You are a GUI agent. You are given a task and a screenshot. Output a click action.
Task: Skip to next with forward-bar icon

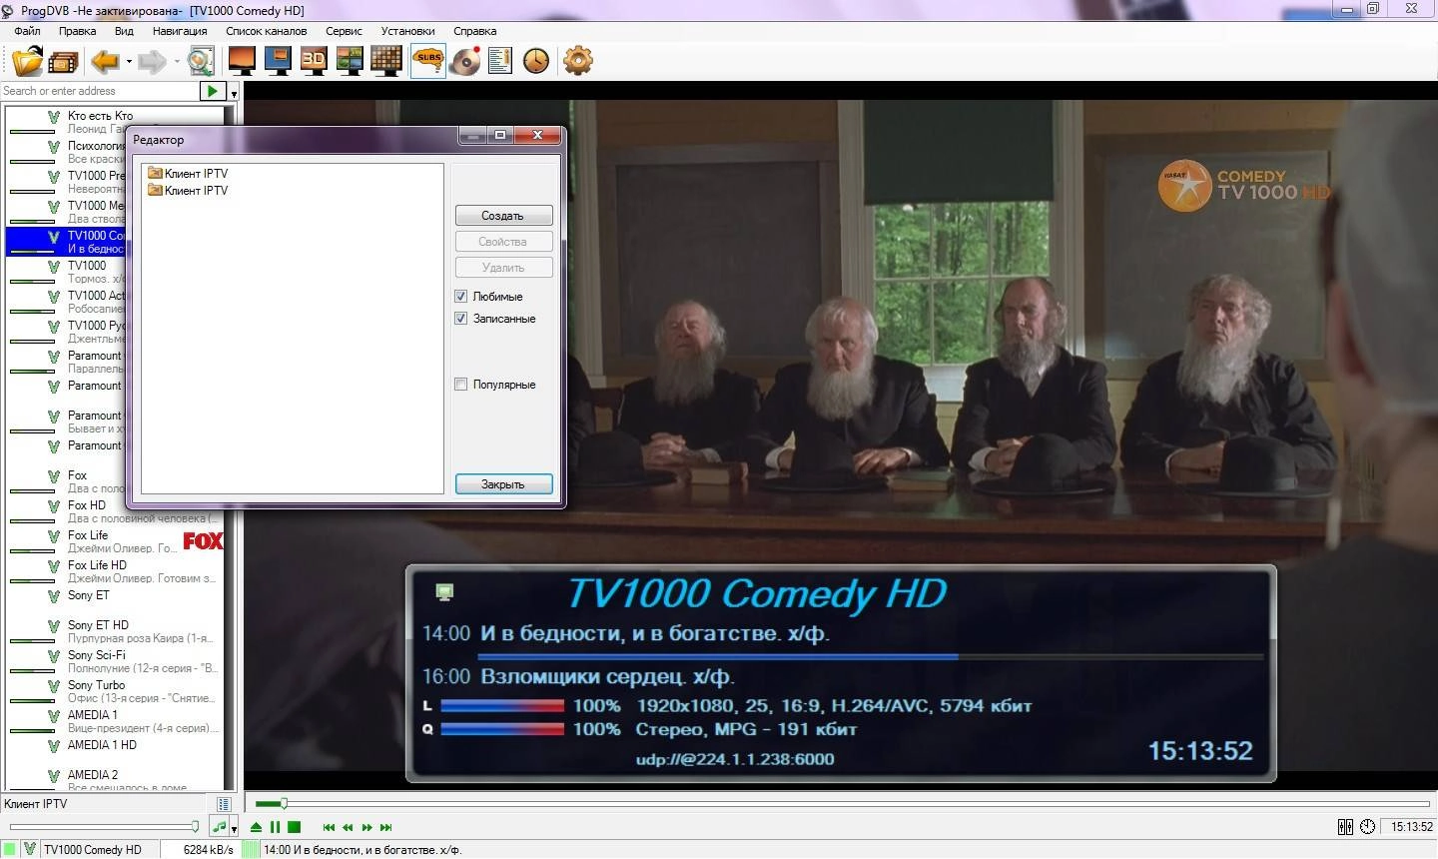tap(385, 827)
